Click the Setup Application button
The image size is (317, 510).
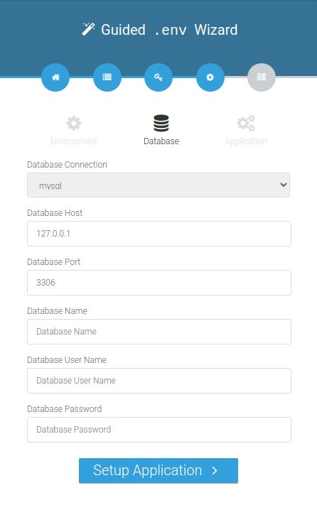coord(158,471)
